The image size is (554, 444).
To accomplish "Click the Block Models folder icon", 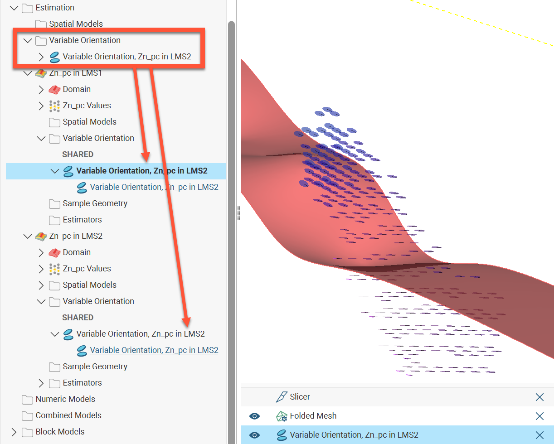I will point(28,432).
